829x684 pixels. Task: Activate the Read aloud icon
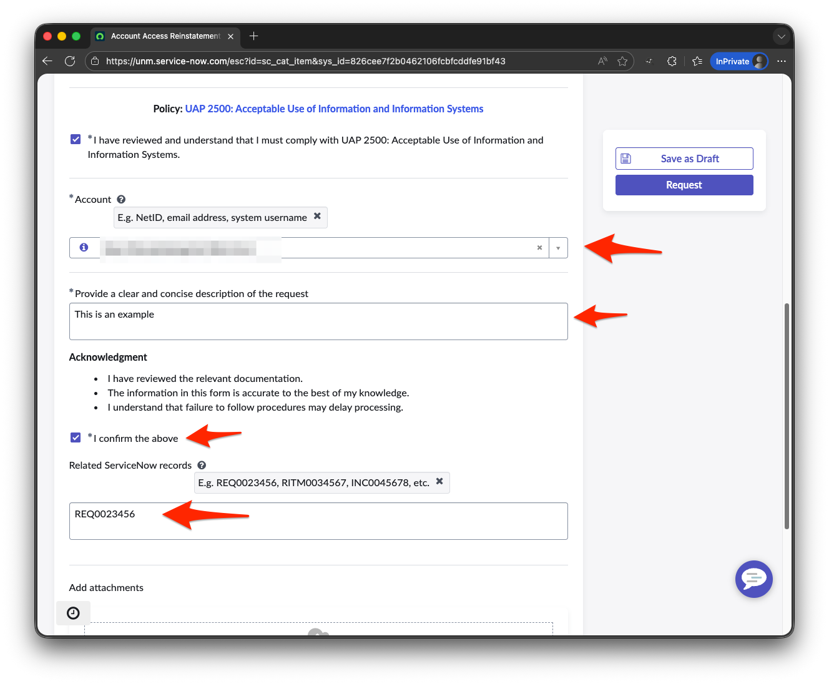click(602, 61)
